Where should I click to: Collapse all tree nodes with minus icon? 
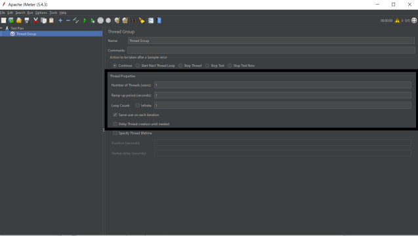point(68,20)
